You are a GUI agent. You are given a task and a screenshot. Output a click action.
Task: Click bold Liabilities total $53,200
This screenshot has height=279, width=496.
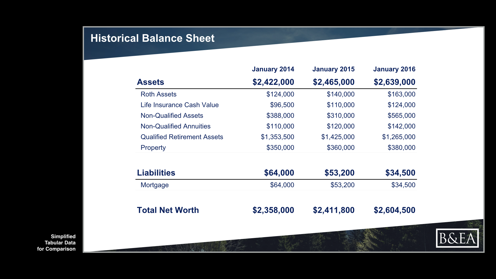click(339, 173)
